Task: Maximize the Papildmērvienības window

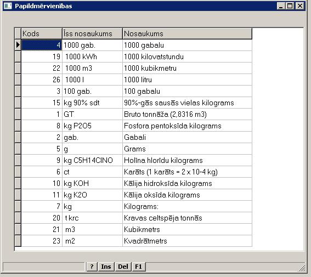Action: point(290,5)
